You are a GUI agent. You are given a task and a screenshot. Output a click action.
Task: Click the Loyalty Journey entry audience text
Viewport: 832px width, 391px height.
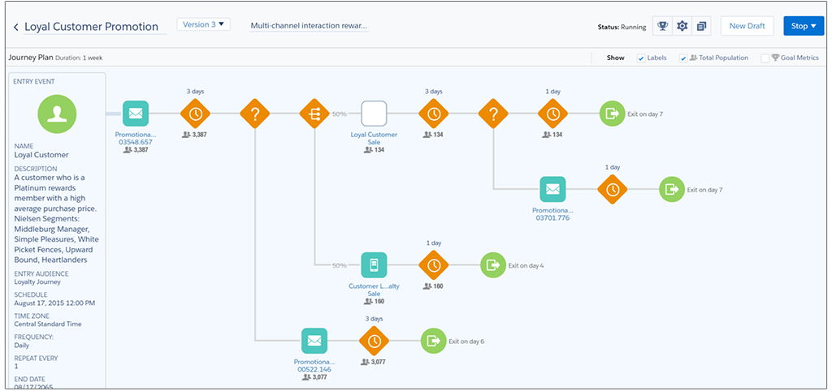click(37, 281)
